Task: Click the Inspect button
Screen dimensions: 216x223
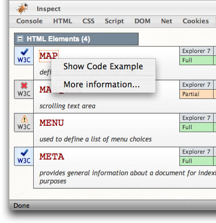Action: [48, 9]
